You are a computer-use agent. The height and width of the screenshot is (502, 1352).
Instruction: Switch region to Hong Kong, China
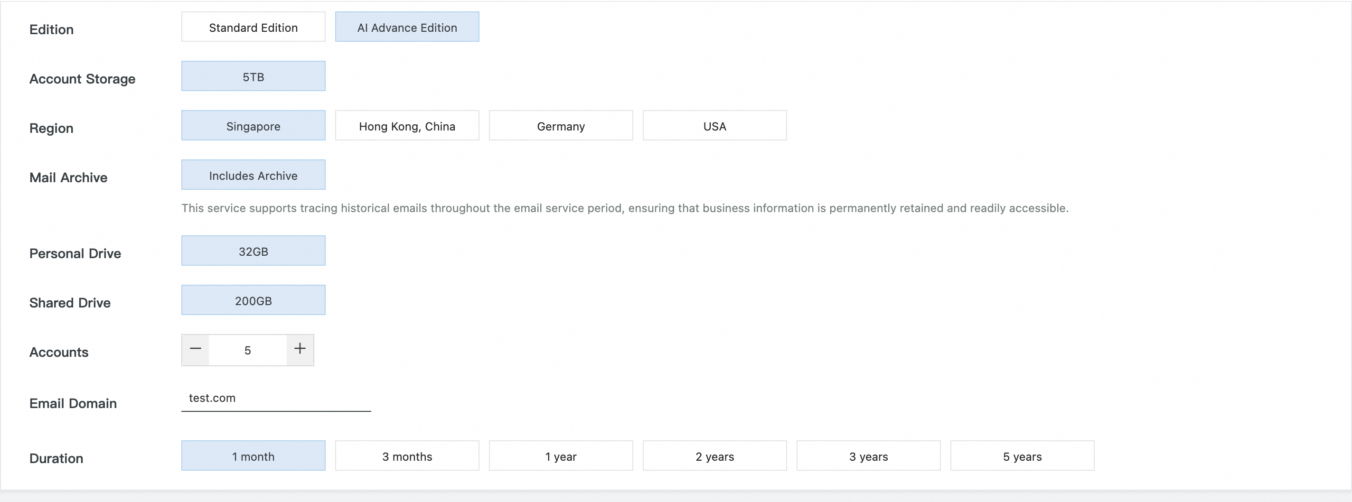[407, 126]
